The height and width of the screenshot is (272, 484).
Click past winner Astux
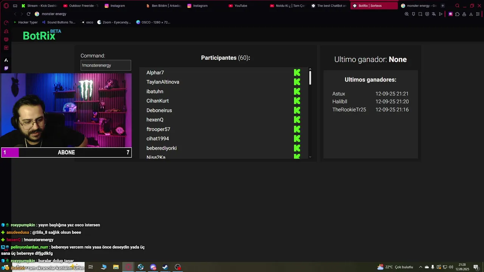click(x=339, y=94)
